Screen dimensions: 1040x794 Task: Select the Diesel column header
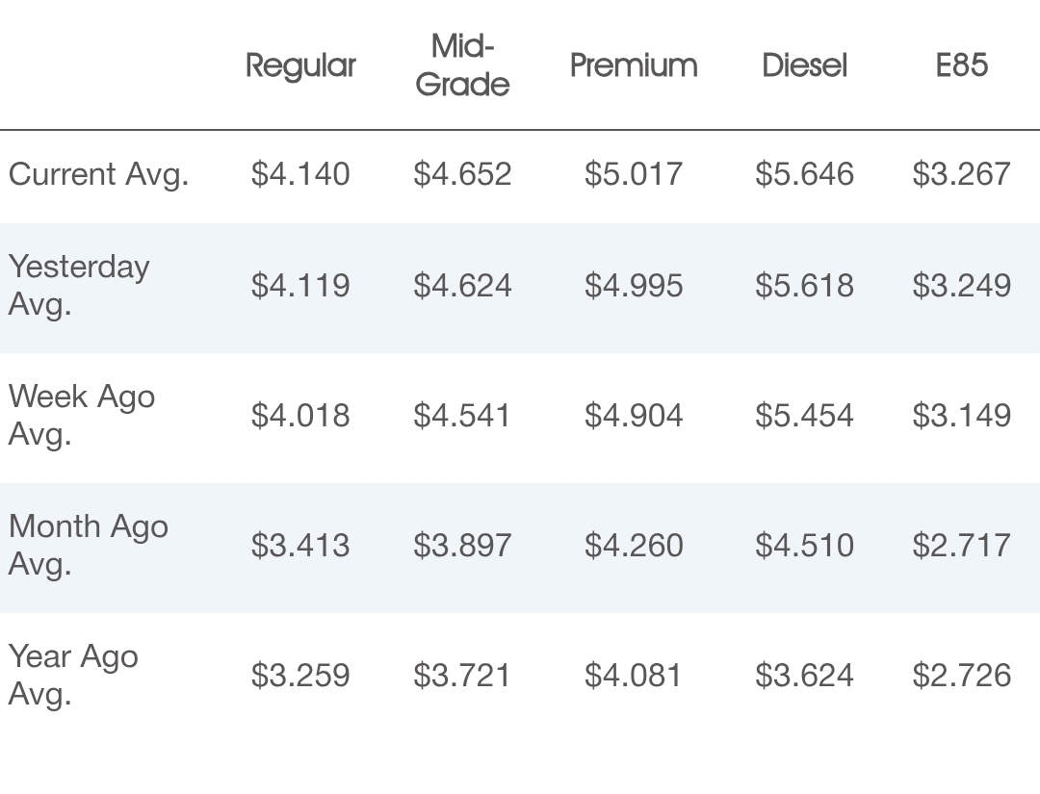click(804, 65)
